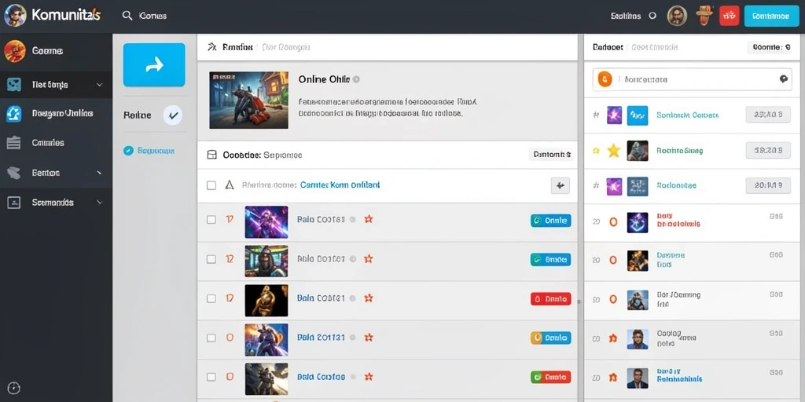
Task: Click the magnifier search icon in top bar
Action: click(x=127, y=16)
